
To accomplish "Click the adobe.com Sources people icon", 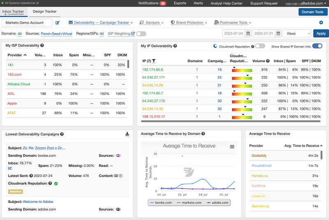I will (118, 209).
